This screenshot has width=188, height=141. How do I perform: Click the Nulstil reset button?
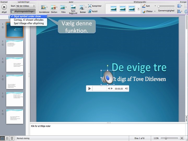point(93,11)
